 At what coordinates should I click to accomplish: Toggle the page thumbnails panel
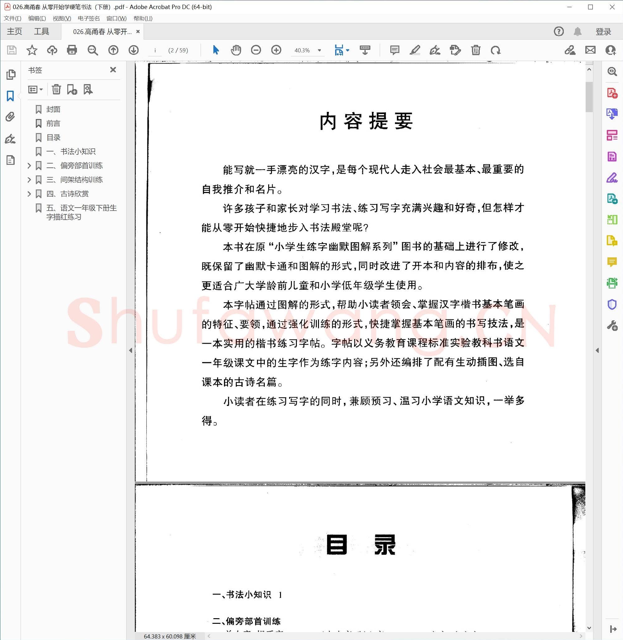pos(12,75)
